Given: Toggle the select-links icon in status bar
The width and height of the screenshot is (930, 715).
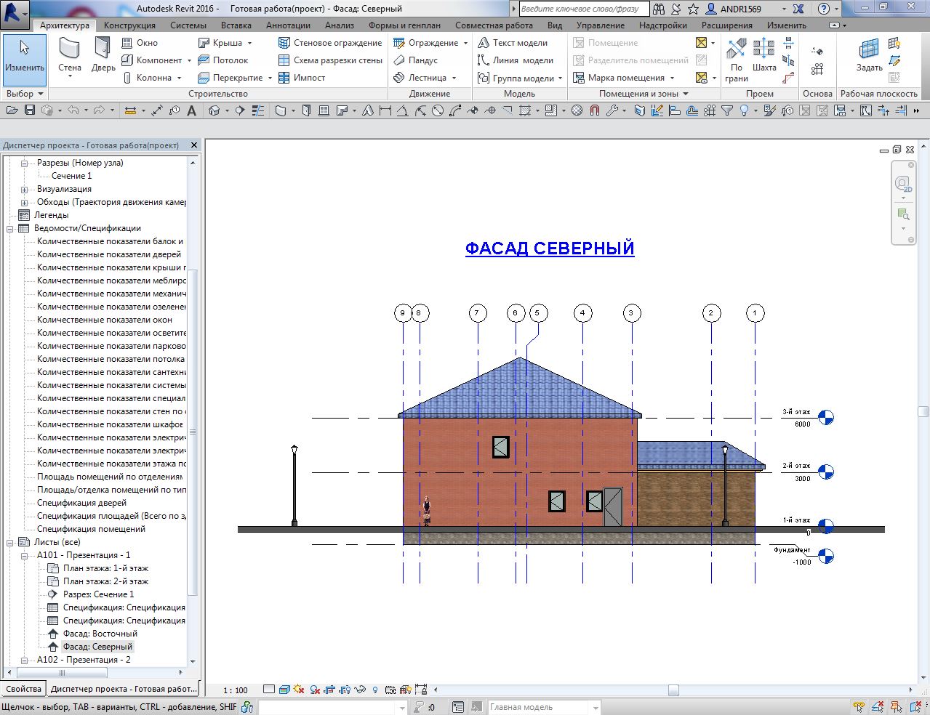Looking at the screenshot, I should click(x=859, y=707).
